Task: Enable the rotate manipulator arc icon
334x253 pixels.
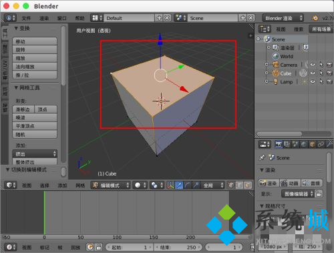Action: [187, 185]
